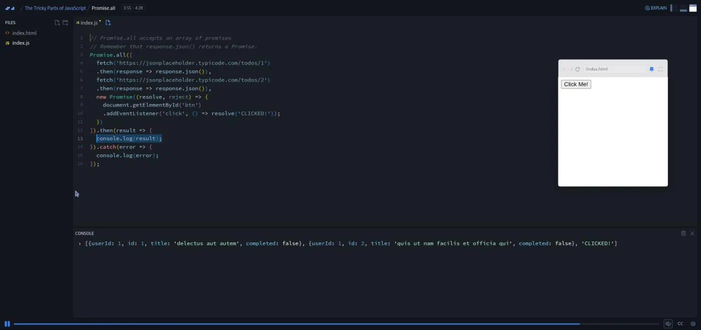Toggle the pin icon on mini-browser
The height and width of the screenshot is (330, 701).
651,69
